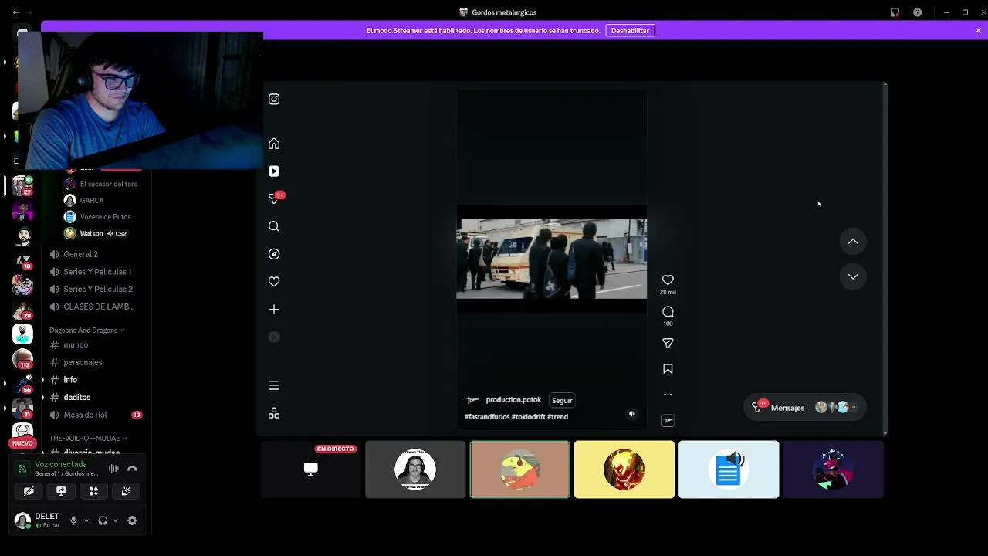Toggle microphone mute
Image resolution: width=988 pixels, height=556 pixels.
(73, 520)
